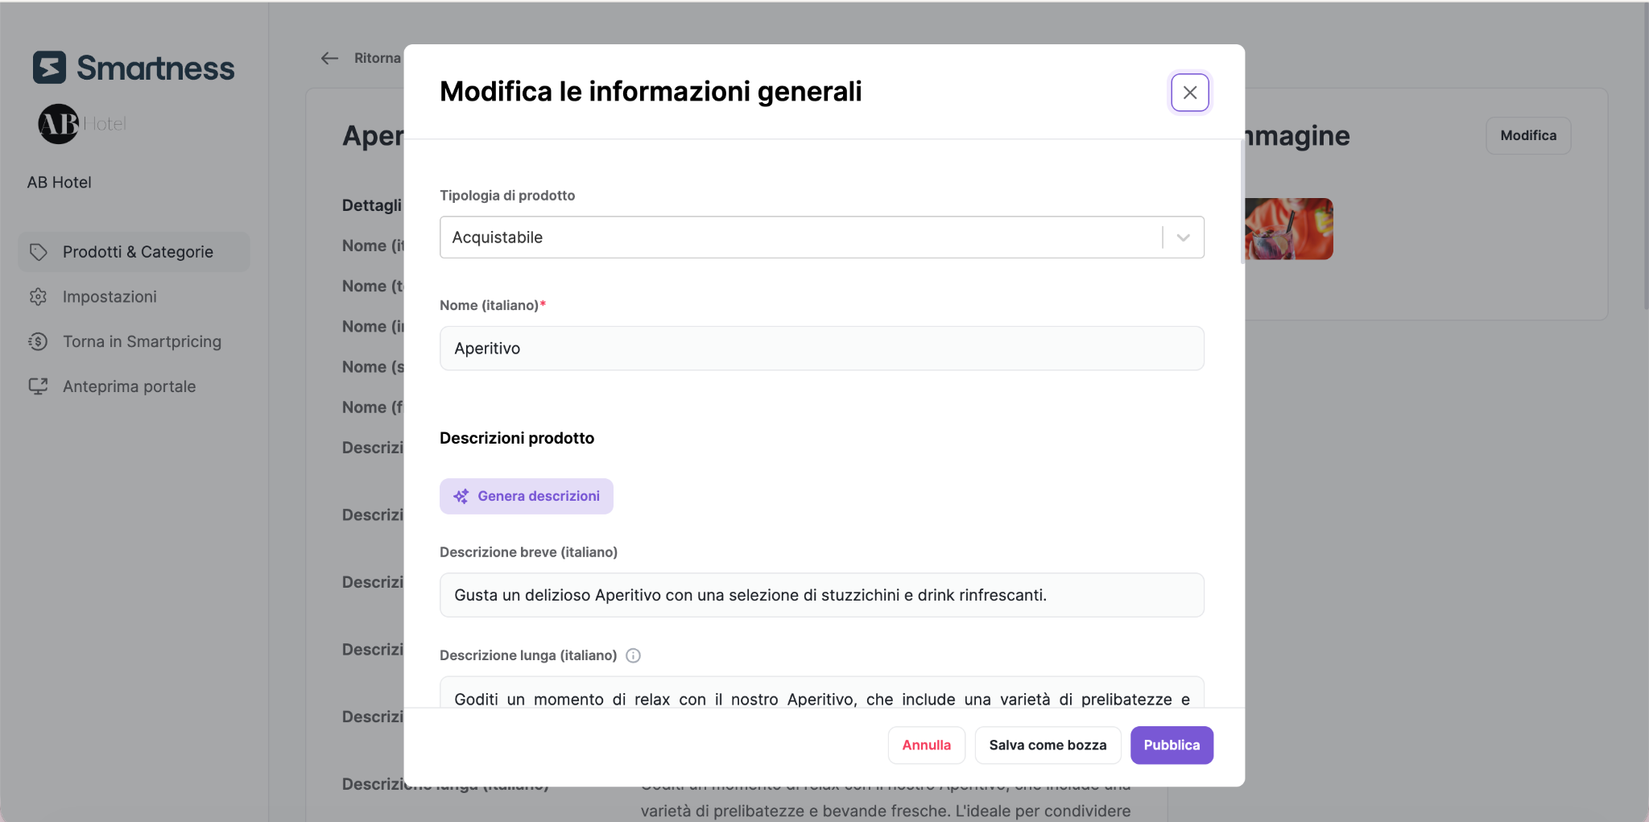Click the Descrizione breve (italiano) field
This screenshot has width=1649, height=822.
(x=821, y=595)
